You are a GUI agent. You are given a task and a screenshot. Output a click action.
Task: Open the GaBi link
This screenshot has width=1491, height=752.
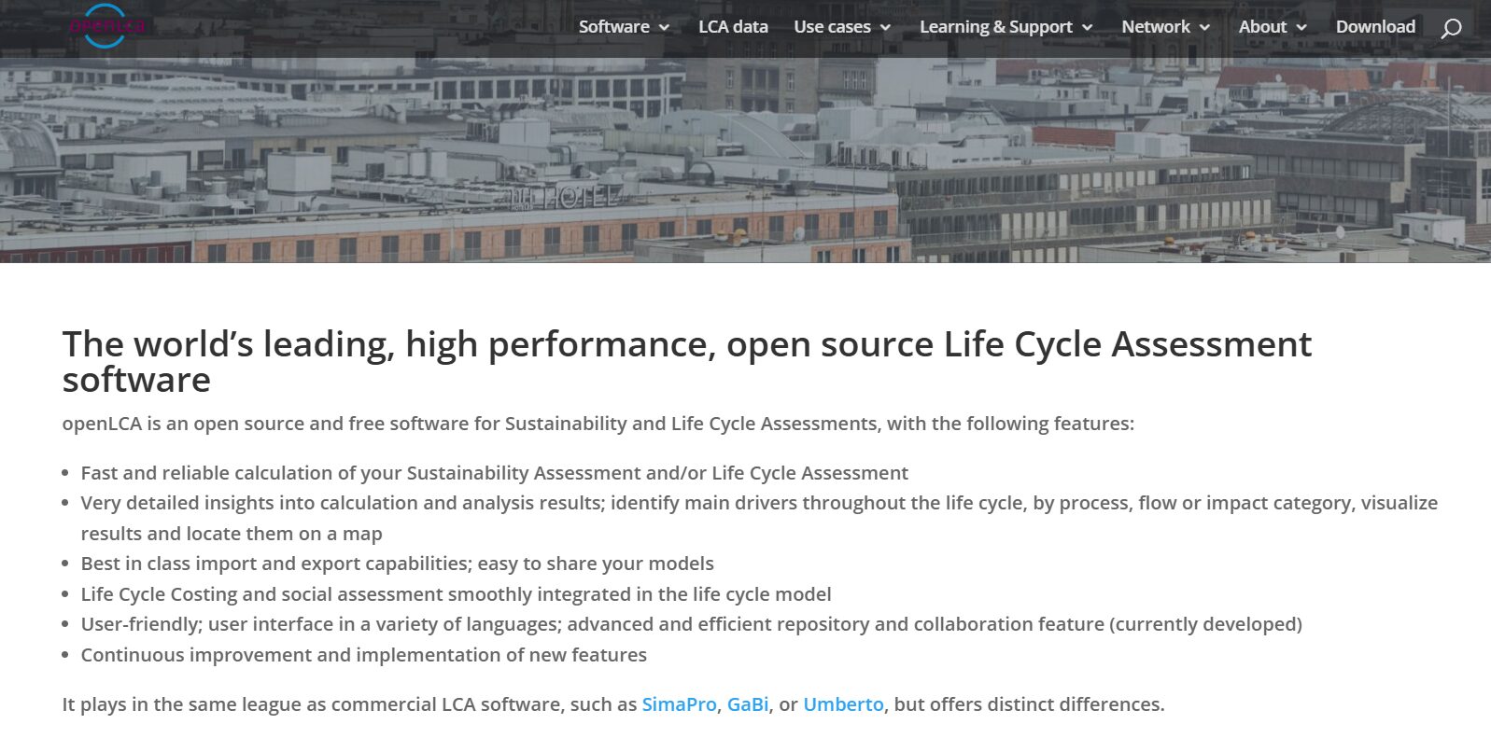747,704
